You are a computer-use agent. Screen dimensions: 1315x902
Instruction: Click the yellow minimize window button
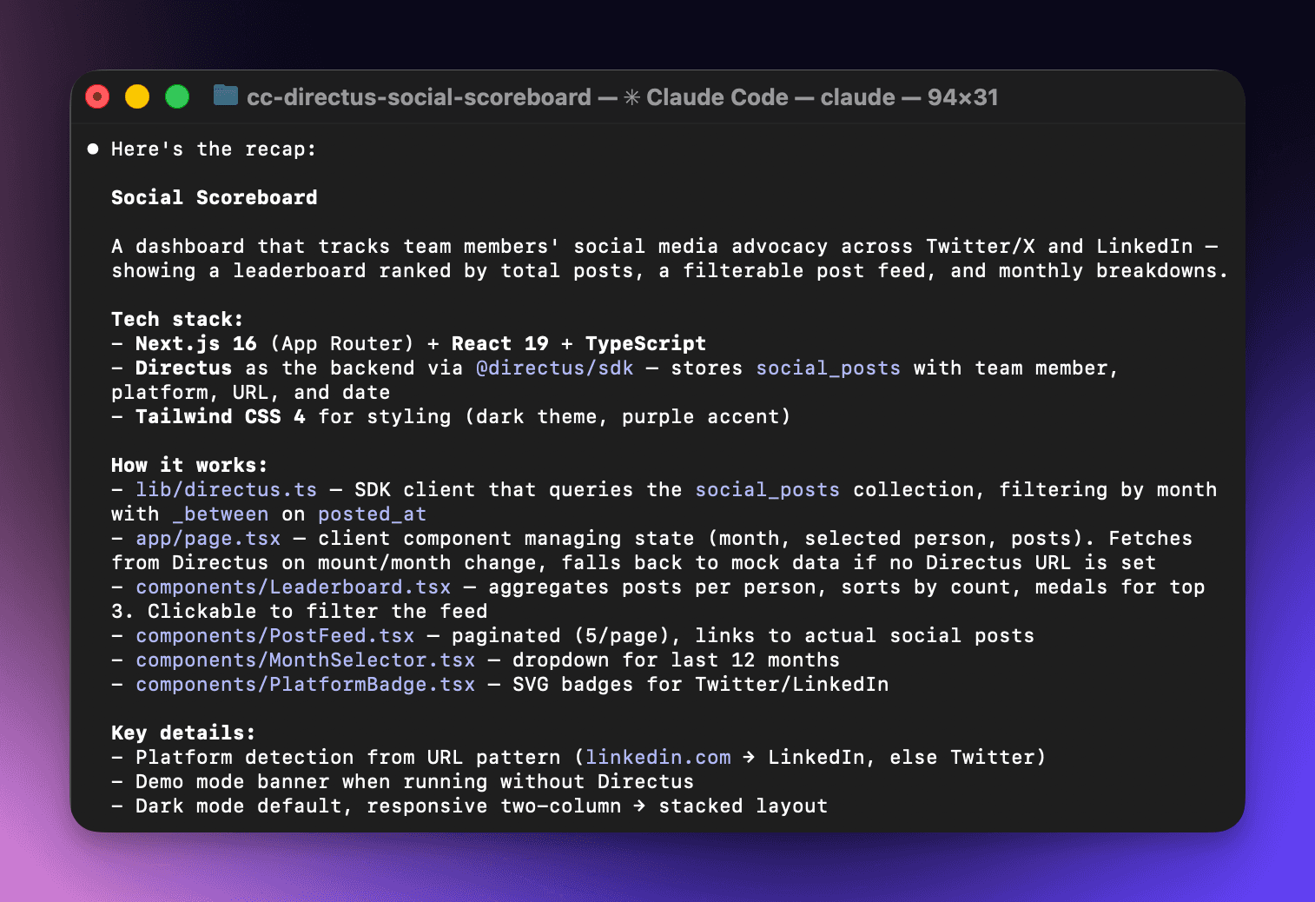(x=137, y=96)
